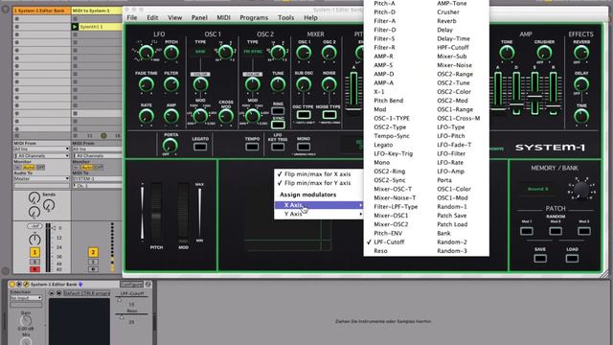613x345 pixels.
Task: Click the Effects Delay knob
Action: 581,84
